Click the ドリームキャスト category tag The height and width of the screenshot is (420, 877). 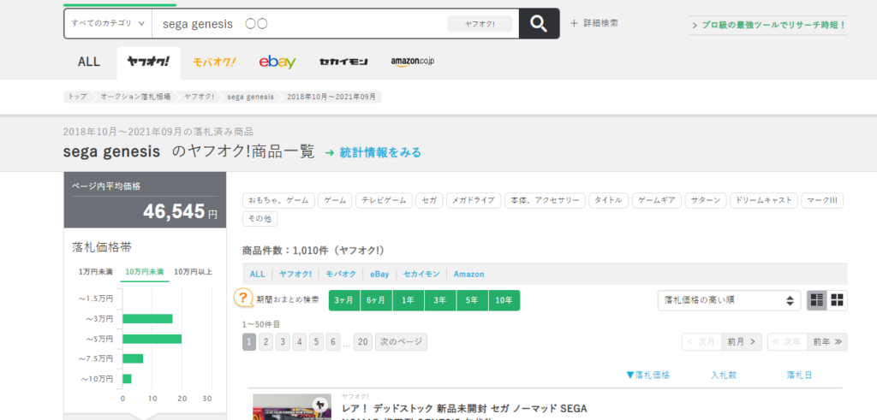click(x=763, y=200)
